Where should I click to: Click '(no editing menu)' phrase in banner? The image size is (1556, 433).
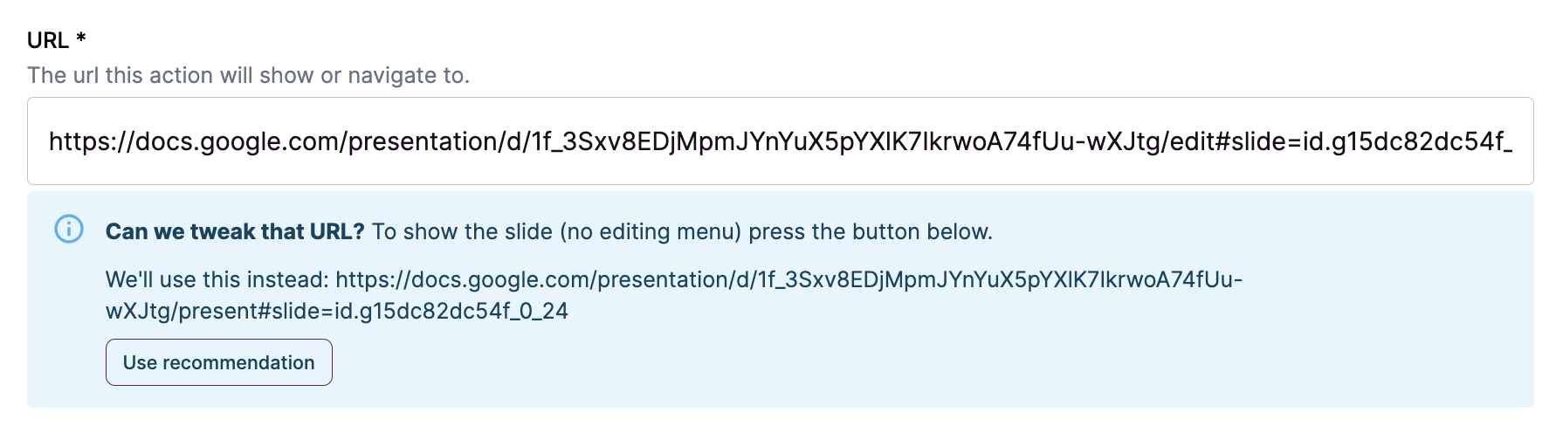coord(651,231)
